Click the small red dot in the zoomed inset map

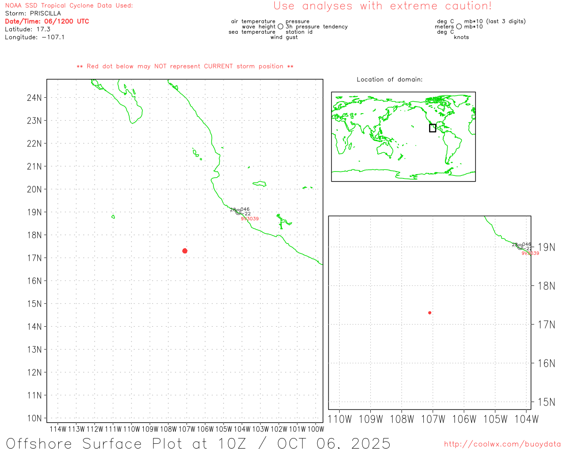point(430,313)
